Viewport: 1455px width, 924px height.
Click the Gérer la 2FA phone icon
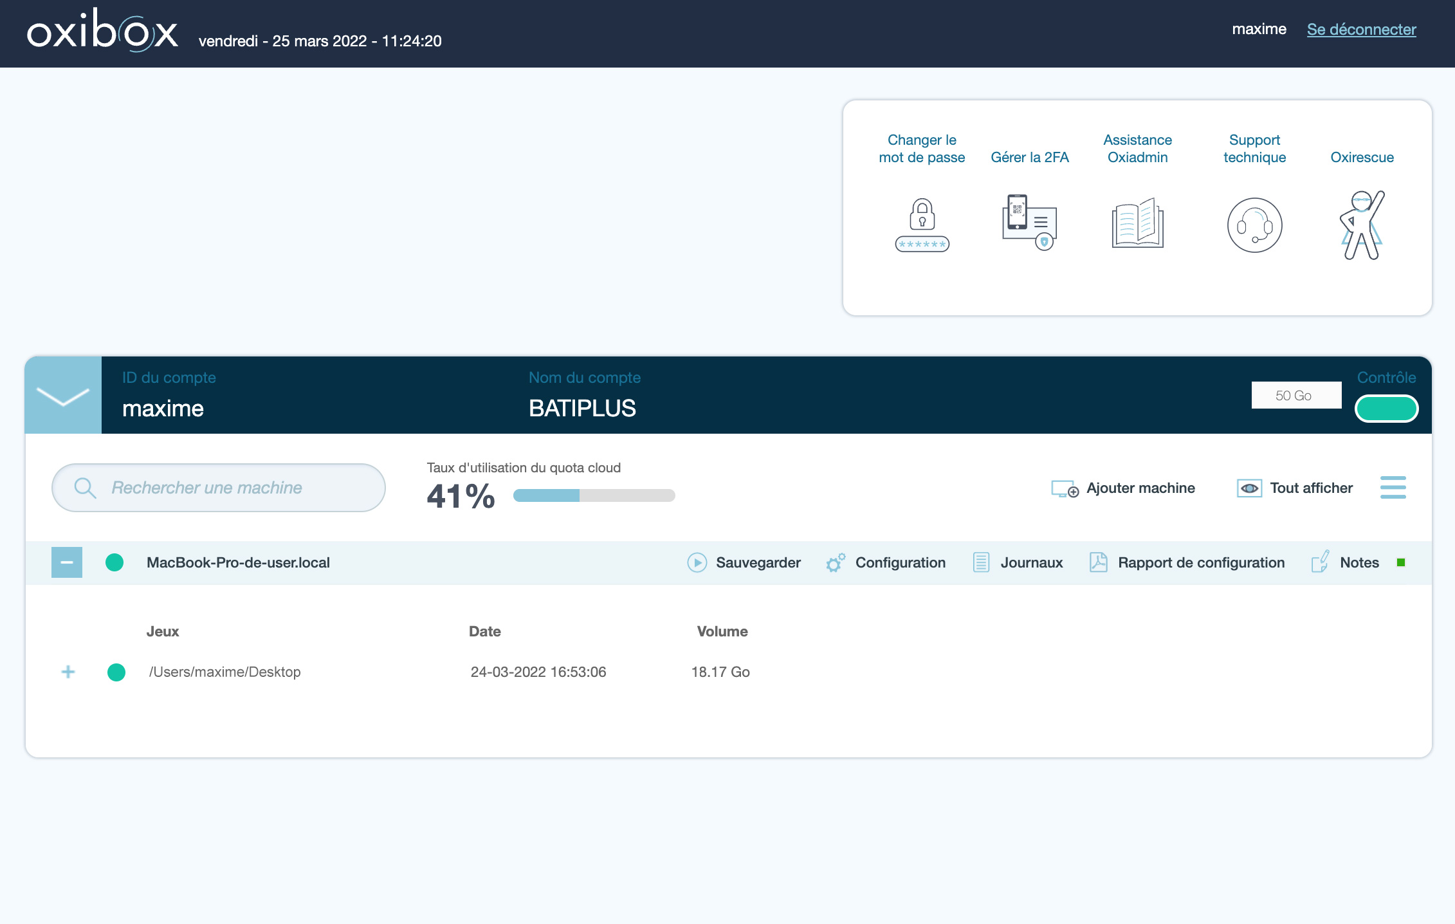point(1029,223)
